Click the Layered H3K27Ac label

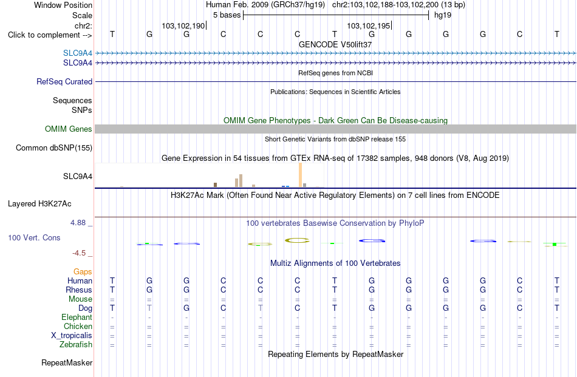(x=39, y=204)
